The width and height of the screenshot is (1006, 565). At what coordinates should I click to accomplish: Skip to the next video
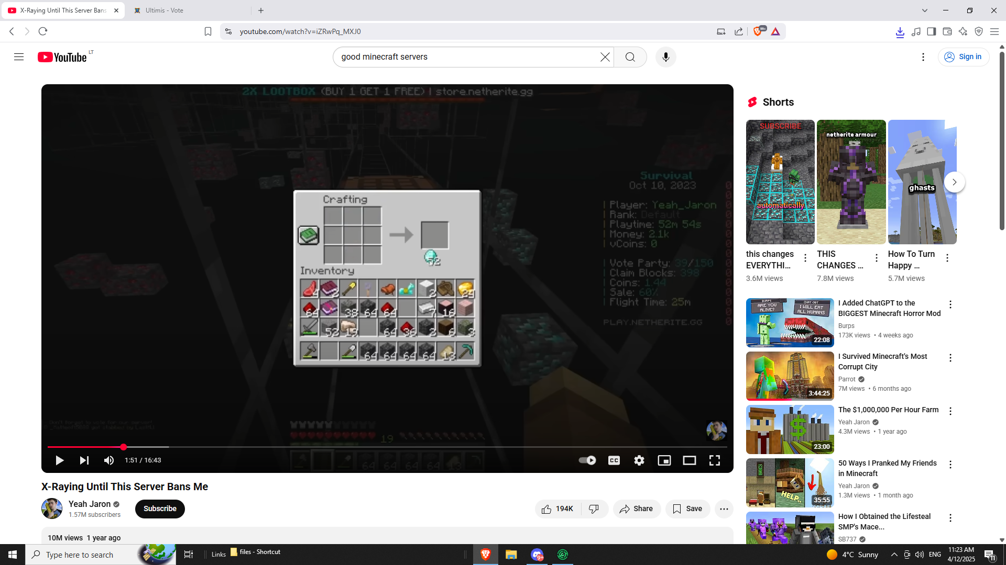click(84, 460)
